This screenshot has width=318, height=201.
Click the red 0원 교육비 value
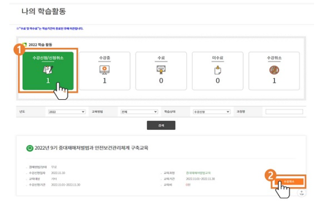[188, 185]
